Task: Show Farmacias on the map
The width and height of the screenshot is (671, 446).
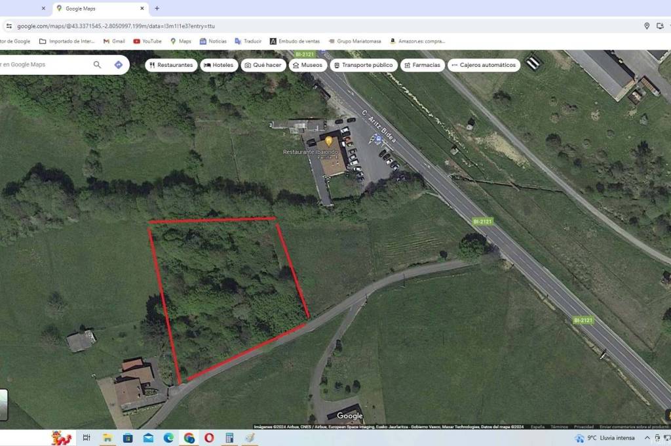Action: coord(422,65)
